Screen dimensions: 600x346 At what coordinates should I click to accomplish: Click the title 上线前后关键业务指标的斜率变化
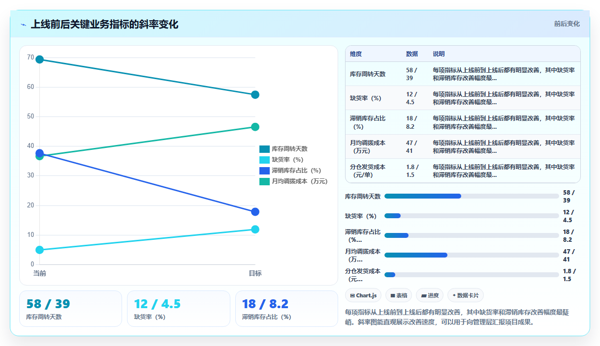104,24
